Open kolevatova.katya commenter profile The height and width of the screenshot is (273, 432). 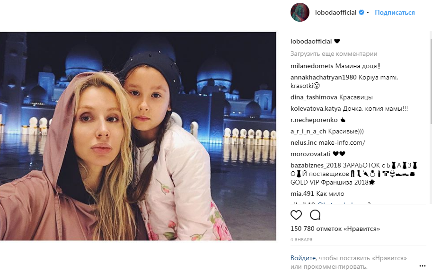point(316,108)
